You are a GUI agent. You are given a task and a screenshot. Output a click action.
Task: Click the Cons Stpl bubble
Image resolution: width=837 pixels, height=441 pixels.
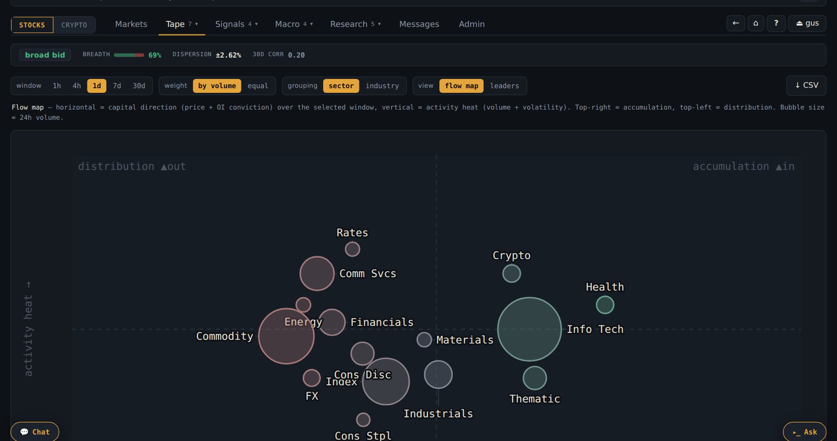coord(363,420)
